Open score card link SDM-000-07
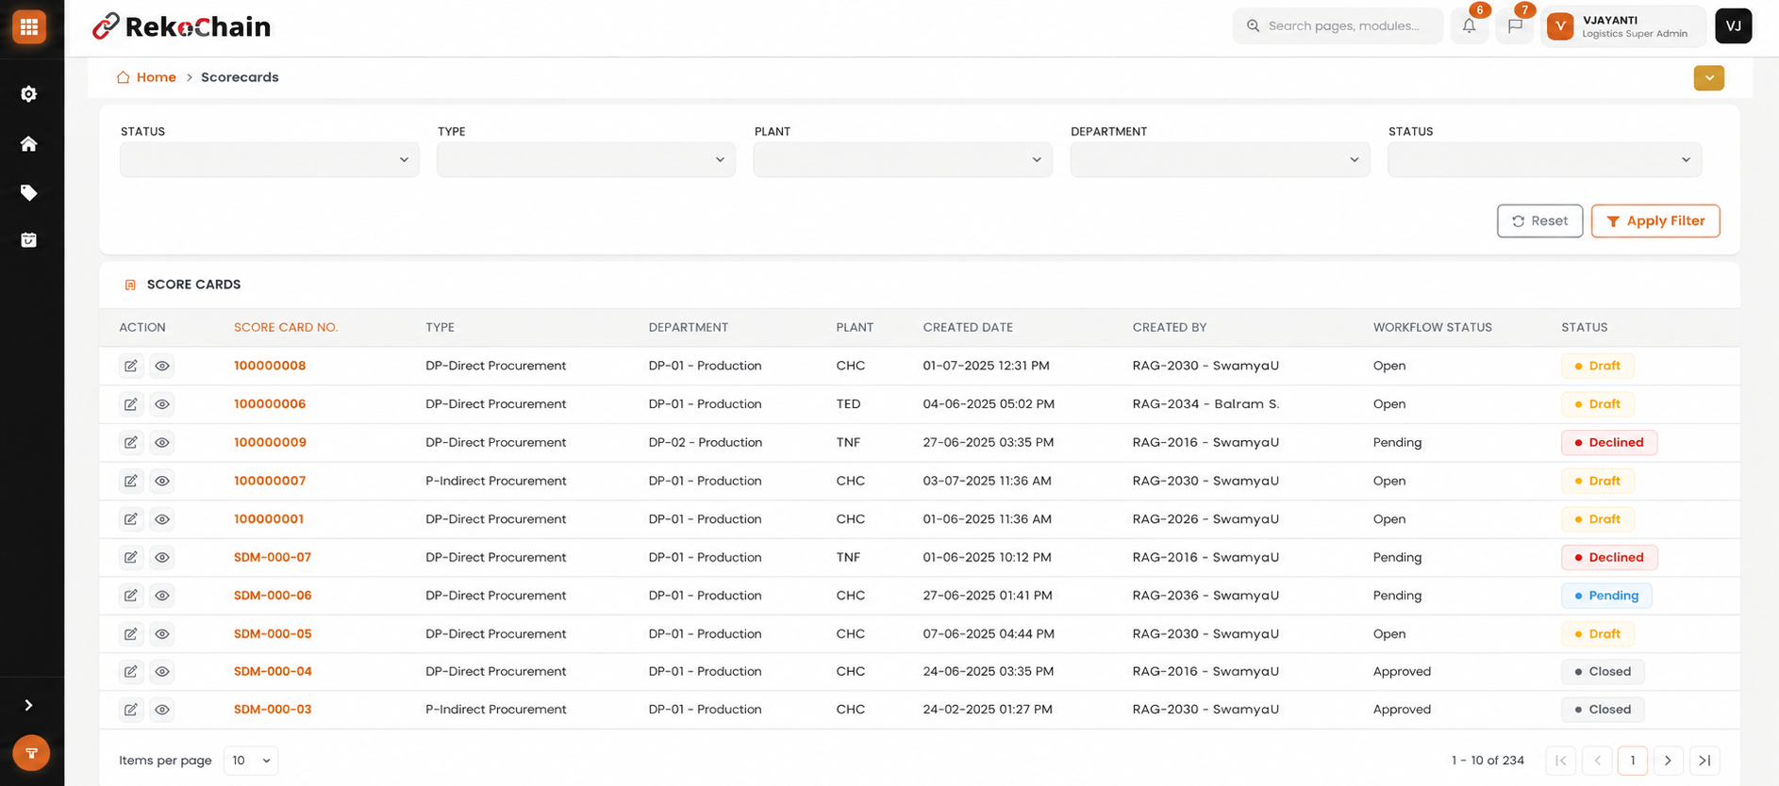This screenshot has width=1779, height=786. click(273, 557)
